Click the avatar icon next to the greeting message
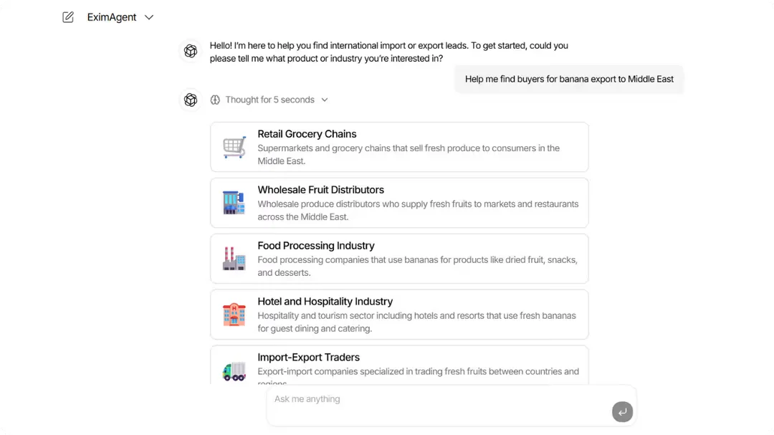 coord(190,51)
